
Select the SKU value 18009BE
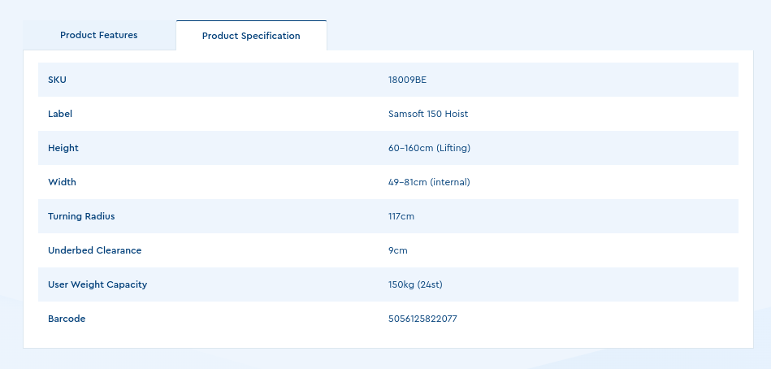(x=407, y=80)
